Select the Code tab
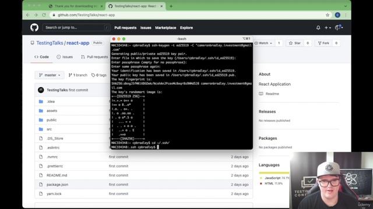373x209 pixels. coord(41,57)
